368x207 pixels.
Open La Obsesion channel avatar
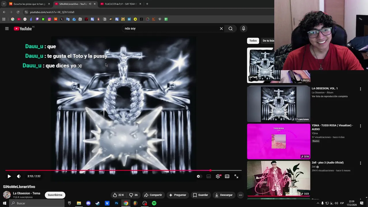(7, 195)
